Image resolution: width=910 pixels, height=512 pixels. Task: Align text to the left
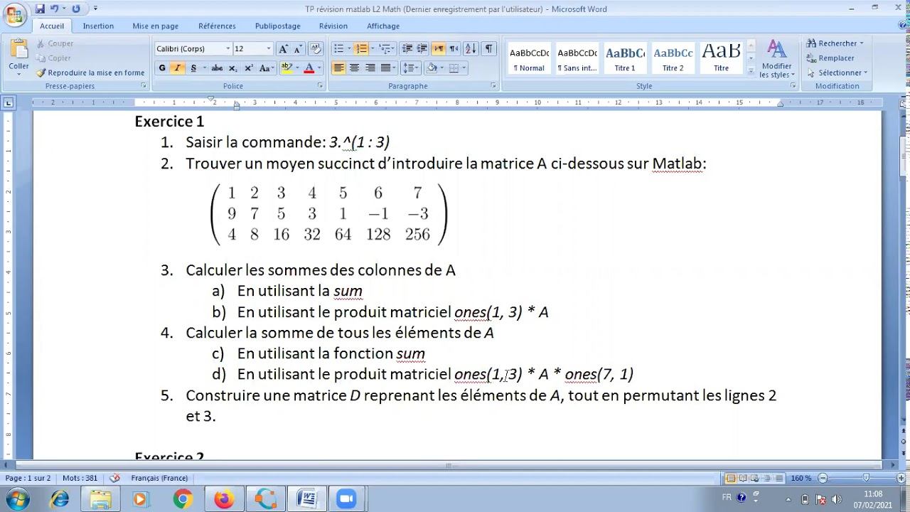click(338, 68)
